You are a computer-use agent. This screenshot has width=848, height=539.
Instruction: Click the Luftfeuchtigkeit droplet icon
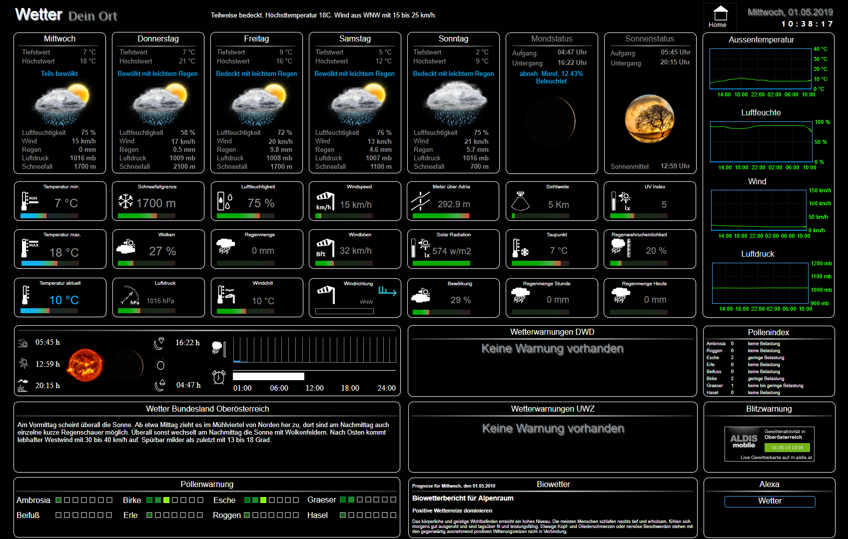[x=224, y=201]
